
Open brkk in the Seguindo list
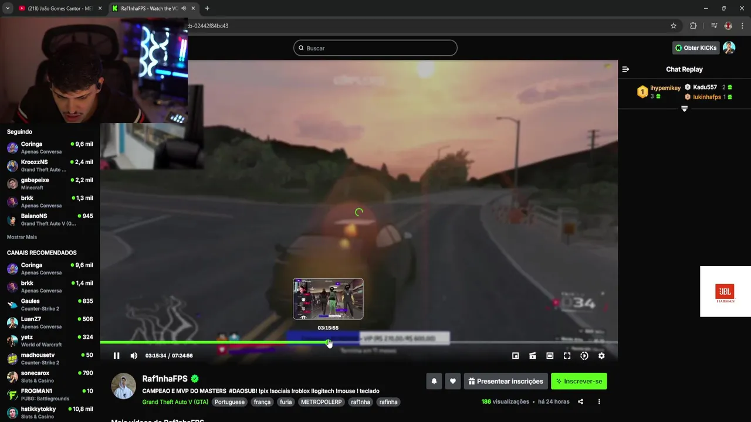(50, 202)
